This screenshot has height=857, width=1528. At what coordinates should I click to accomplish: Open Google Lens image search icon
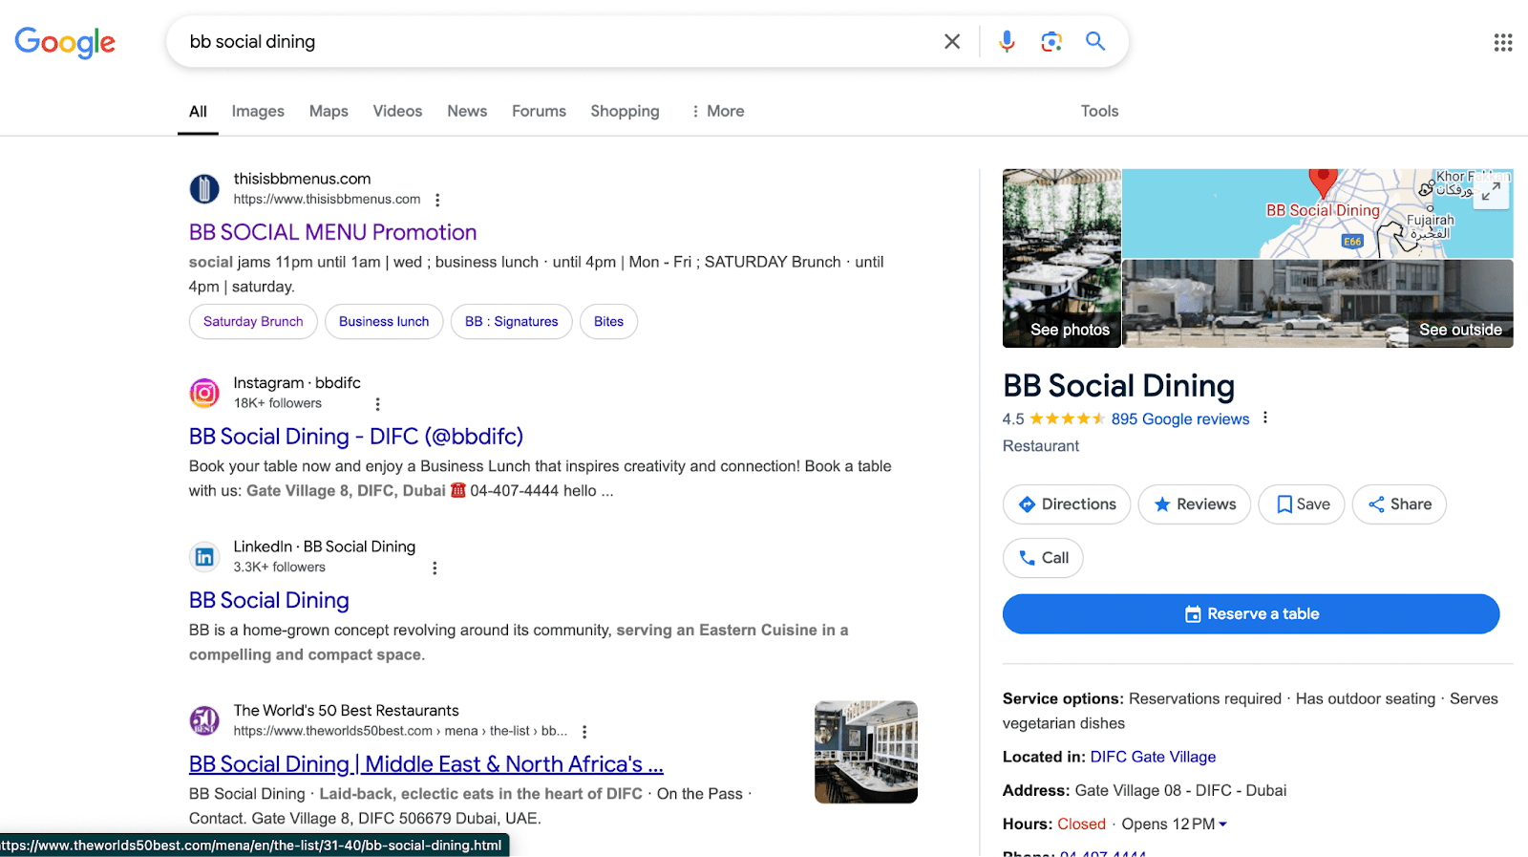pos(1051,41)
